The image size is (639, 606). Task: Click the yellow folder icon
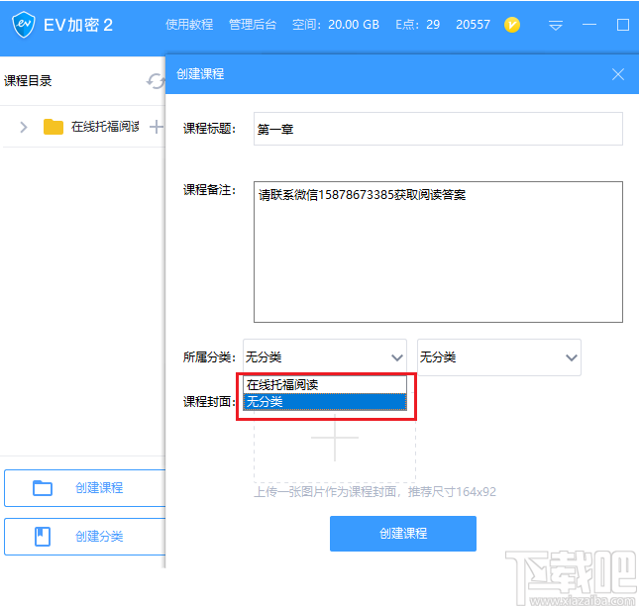click(x=53, y=127)
